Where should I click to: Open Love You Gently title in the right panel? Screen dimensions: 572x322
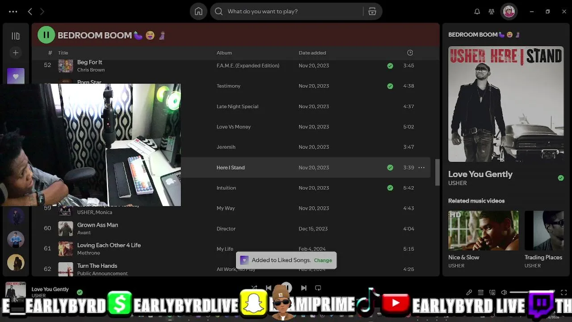click(480, 174)
